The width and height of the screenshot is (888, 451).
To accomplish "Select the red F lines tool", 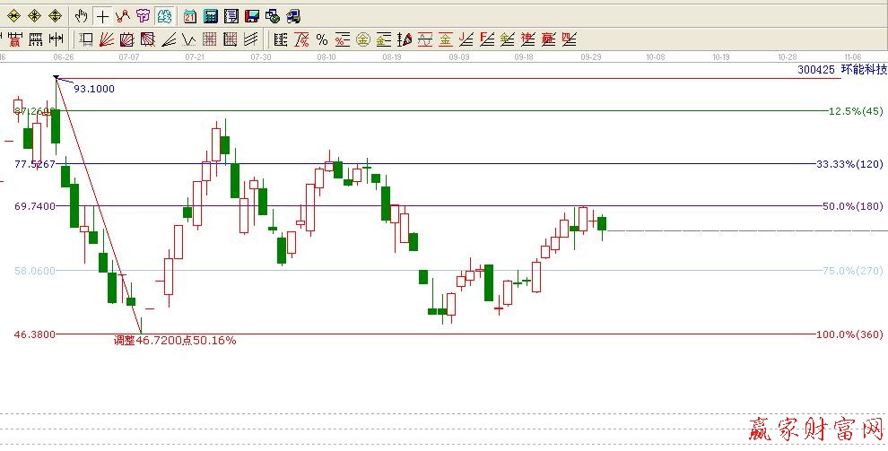I will coord(486,39).
